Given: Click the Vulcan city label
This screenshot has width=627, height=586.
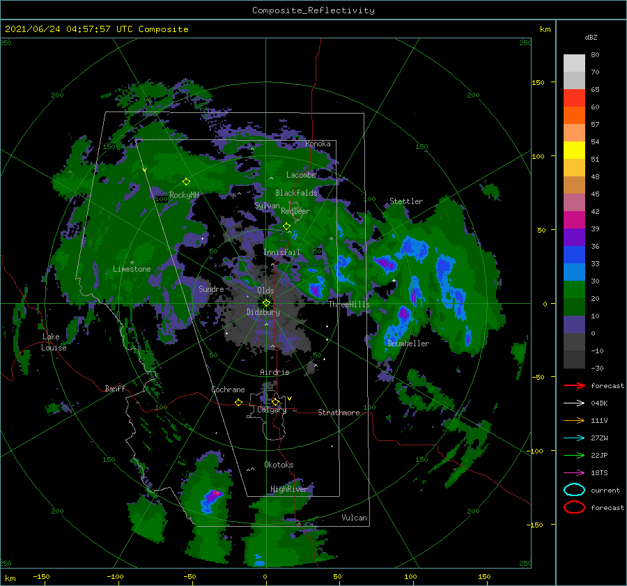Looking at the screenshot, I should click(355, 518).
